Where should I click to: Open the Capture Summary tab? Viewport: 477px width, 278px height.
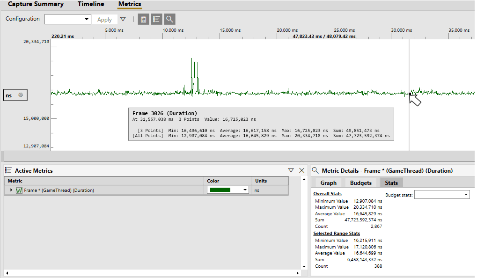pyautogui.click(x=36, y=4)
